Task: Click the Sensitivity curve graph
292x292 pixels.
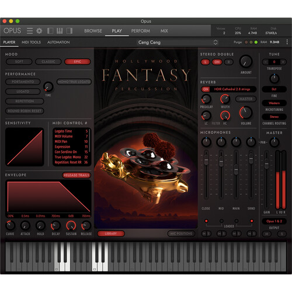Action: click(x=25, y=147)
